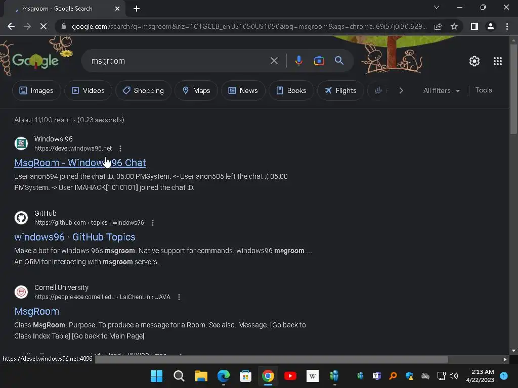
Task: Open the Windows Start menu
Action: [156, 376]
